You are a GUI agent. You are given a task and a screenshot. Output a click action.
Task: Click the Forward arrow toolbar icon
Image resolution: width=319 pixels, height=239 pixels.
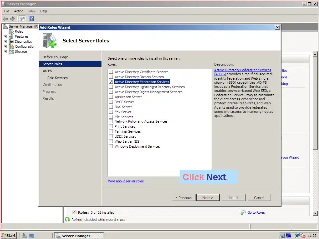pos(12,19)
